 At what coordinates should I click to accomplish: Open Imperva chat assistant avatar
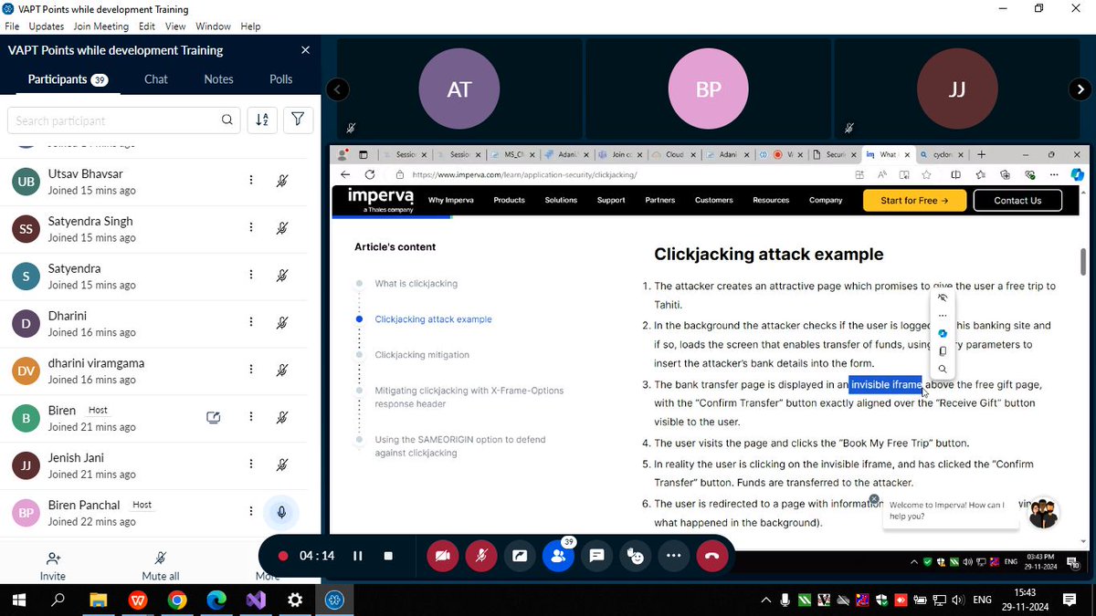tap(1043, 513)
